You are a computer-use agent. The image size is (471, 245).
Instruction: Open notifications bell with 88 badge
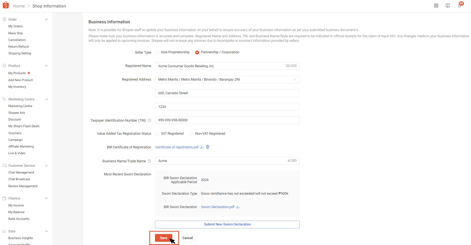(459, 6)
